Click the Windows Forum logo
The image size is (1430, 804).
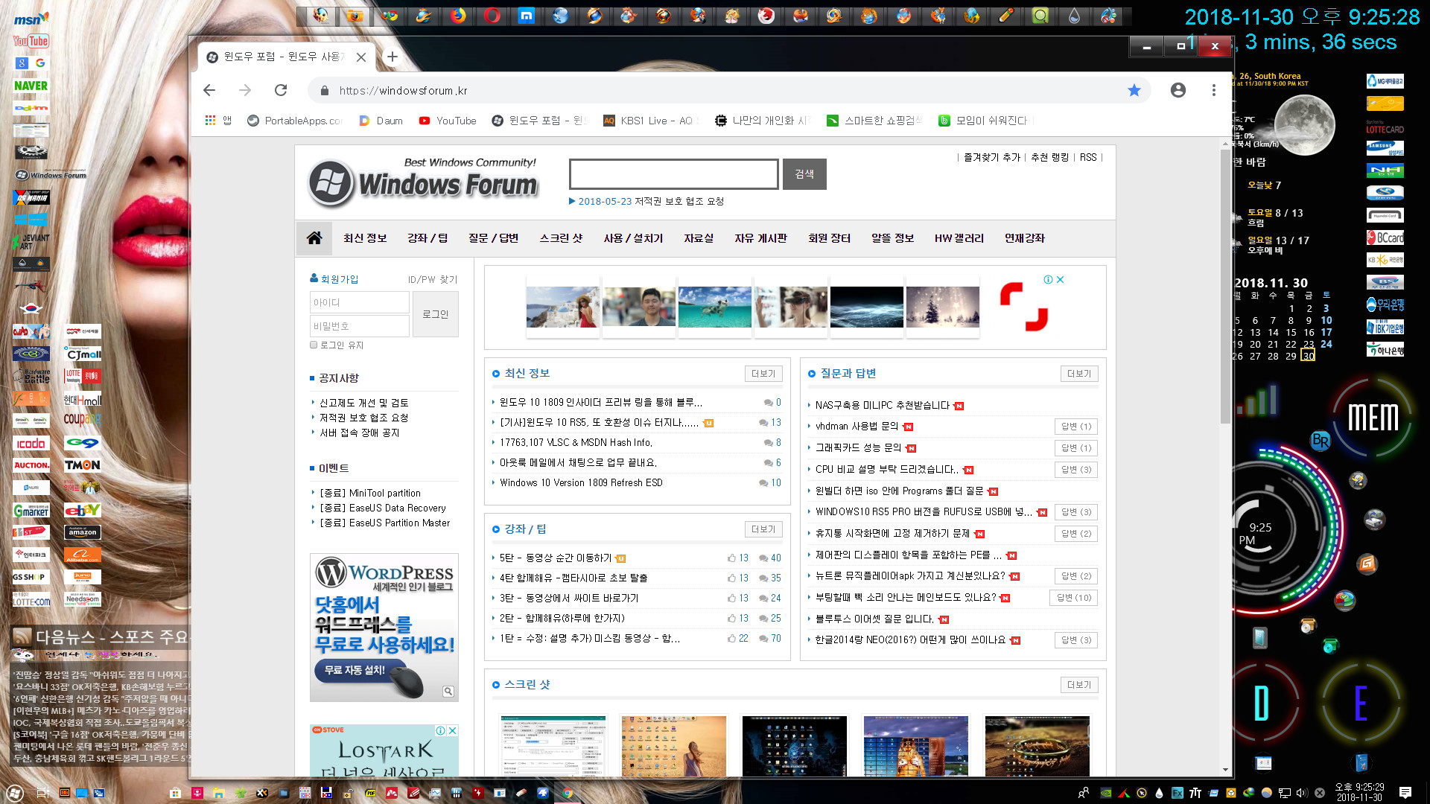coord(423,182)
